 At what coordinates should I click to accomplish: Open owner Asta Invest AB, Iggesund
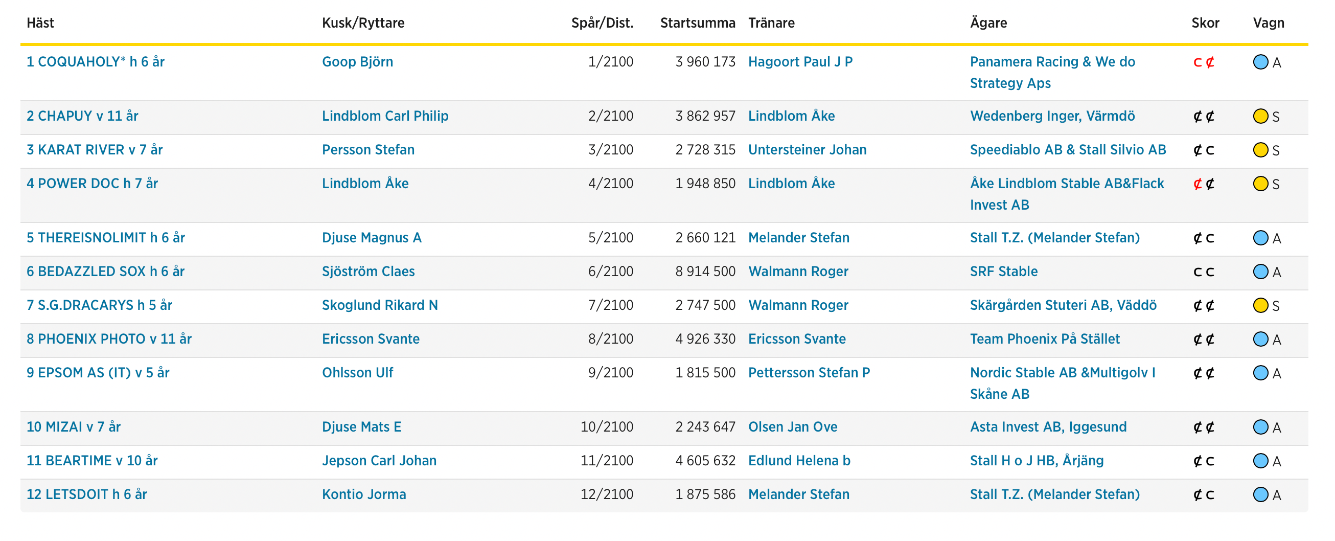1048,427
